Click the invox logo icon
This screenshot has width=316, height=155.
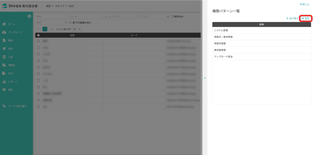5,6
